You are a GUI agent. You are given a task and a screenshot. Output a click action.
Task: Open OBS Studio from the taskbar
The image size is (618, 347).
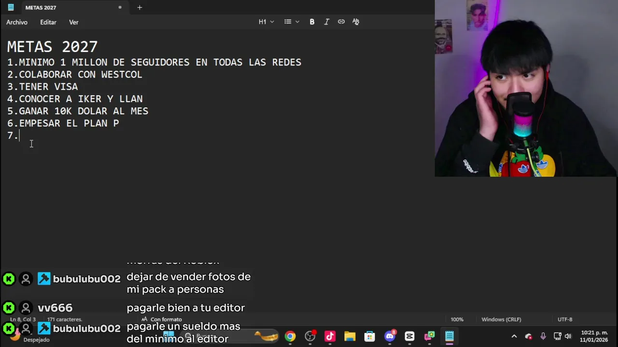click(x=310, y=336)
